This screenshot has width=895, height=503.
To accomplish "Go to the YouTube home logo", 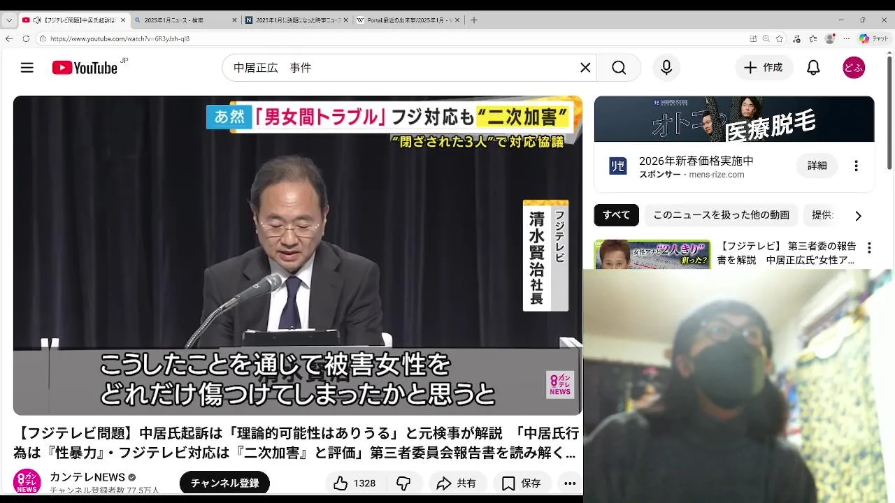I will (85, 68).
